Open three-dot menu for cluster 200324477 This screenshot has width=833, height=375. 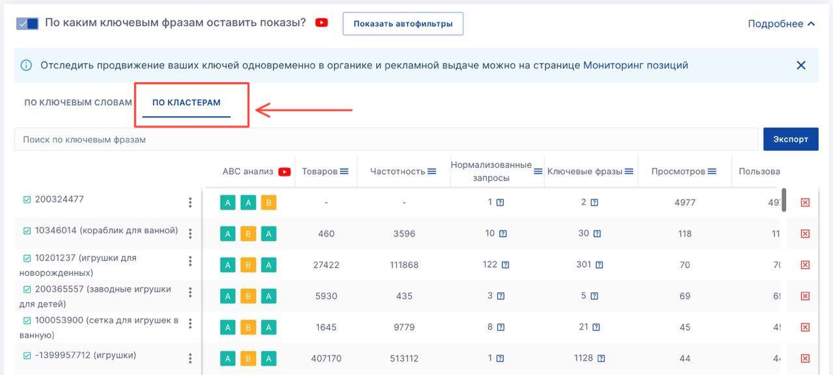click(x=190, y=202)
